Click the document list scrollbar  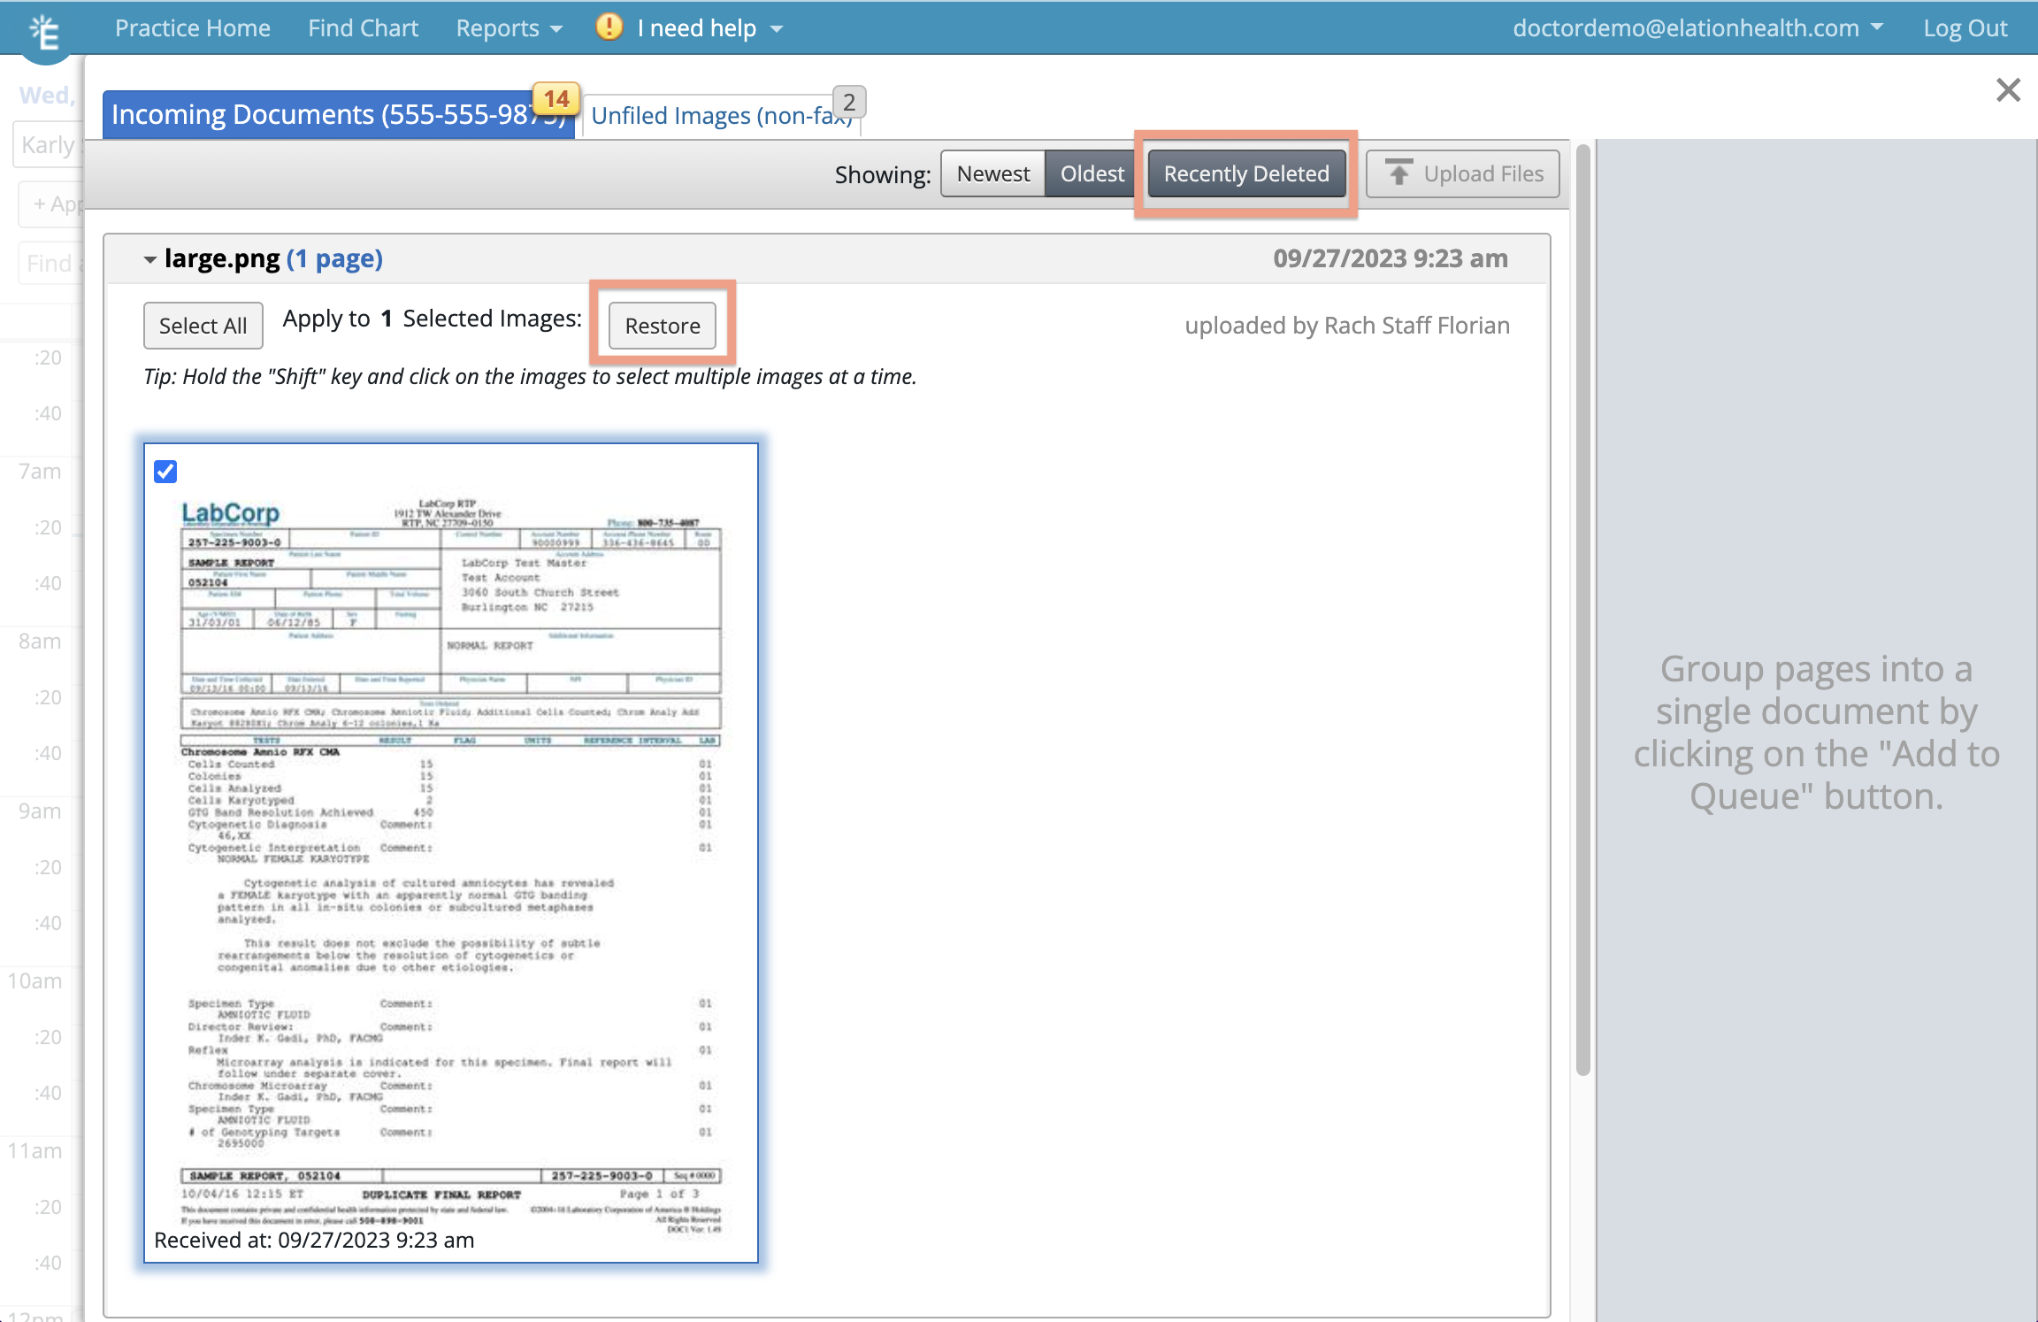1582,611
